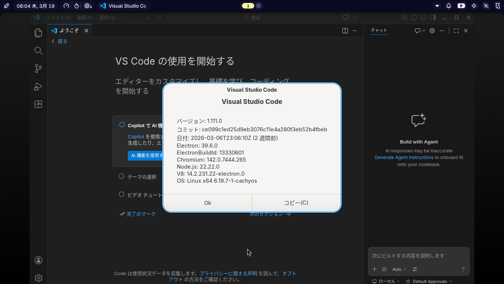
Task: Select the ビデオ チュートリアル step
Action: coord(141,195)
